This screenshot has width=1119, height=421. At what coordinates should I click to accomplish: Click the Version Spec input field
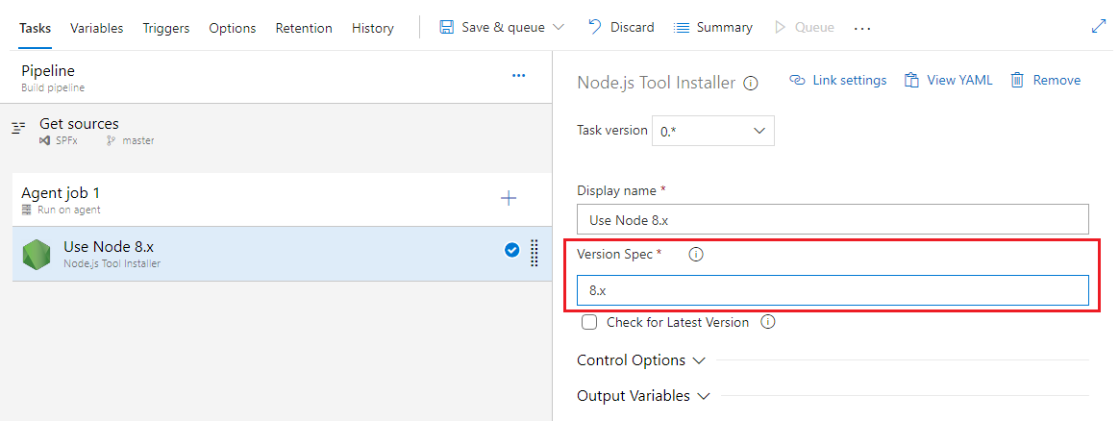click(x=832, y=289)
